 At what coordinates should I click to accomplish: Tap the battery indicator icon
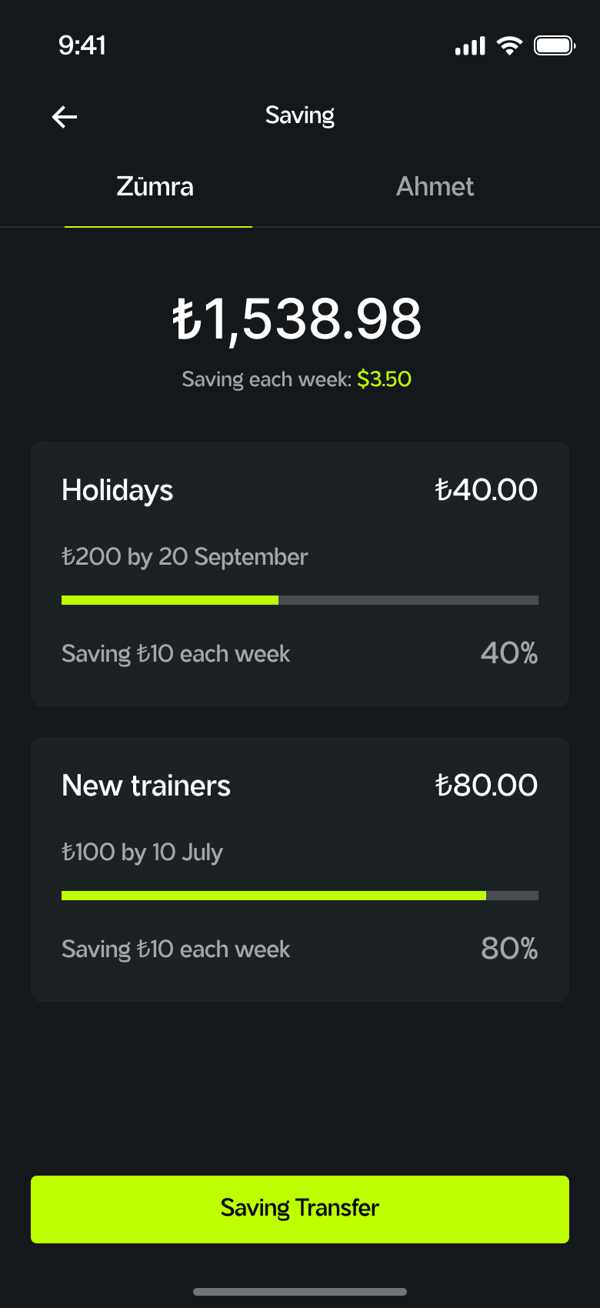(x=554, y=45)
